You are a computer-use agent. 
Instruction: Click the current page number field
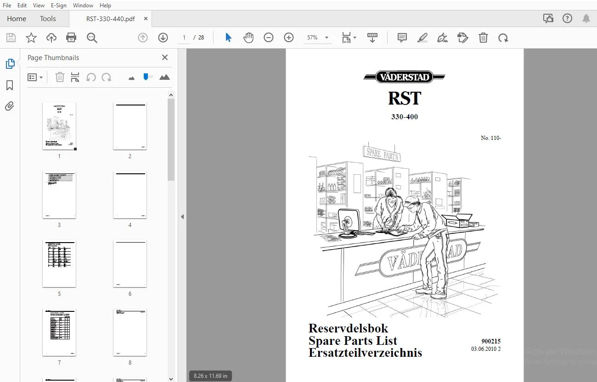(x=184, y=38)
